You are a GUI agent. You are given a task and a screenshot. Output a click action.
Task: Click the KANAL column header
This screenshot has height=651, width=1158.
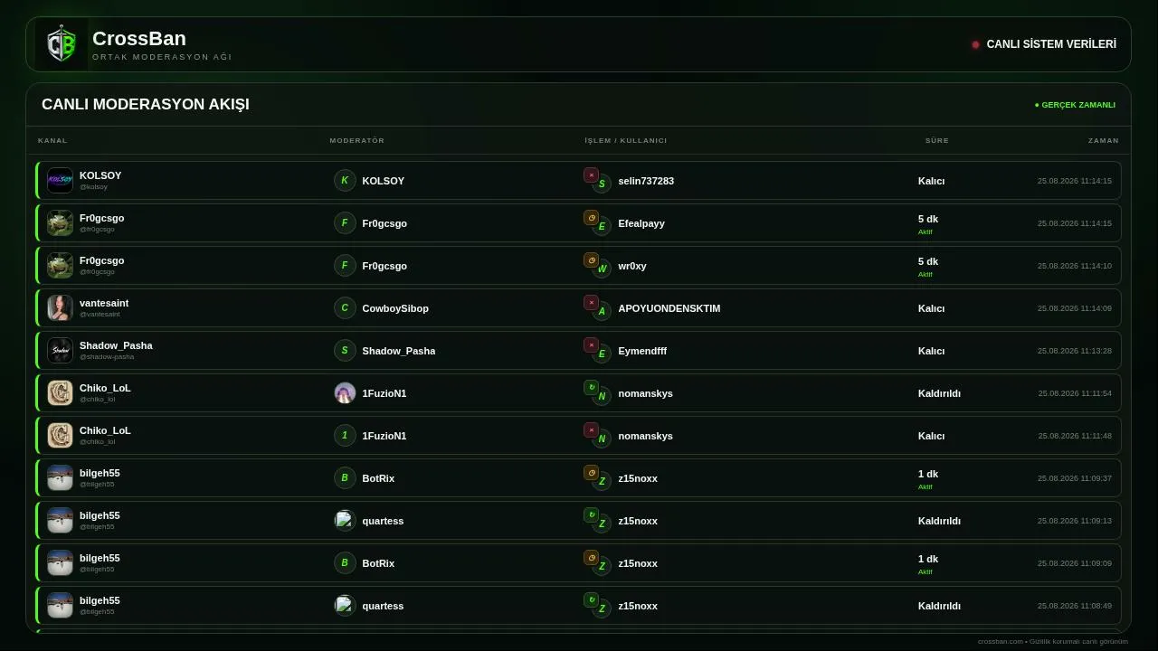click(x=52, y=141)
